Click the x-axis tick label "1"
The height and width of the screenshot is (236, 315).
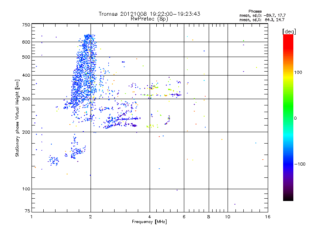[31, 217]
